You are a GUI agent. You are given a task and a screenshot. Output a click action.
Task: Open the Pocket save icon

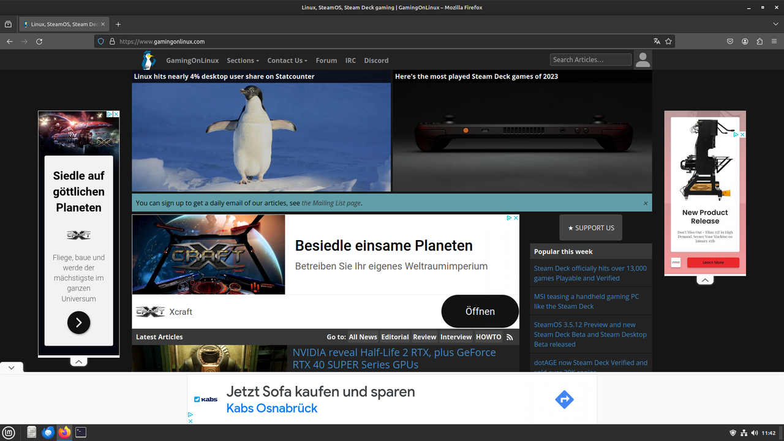[x=730, y=42]
